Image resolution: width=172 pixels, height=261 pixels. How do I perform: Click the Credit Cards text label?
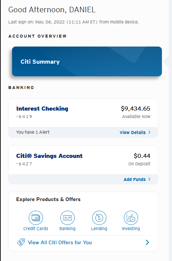coord(36,229)
